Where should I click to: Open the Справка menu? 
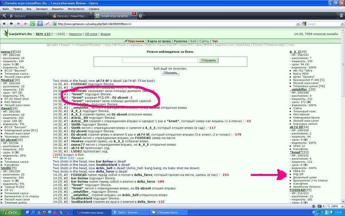94,9
